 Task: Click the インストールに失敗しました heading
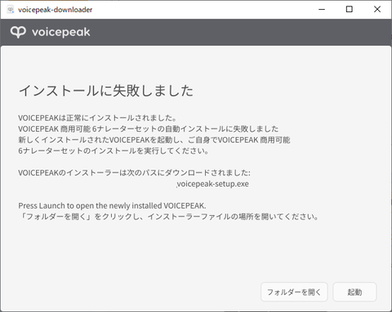point(106,90)
